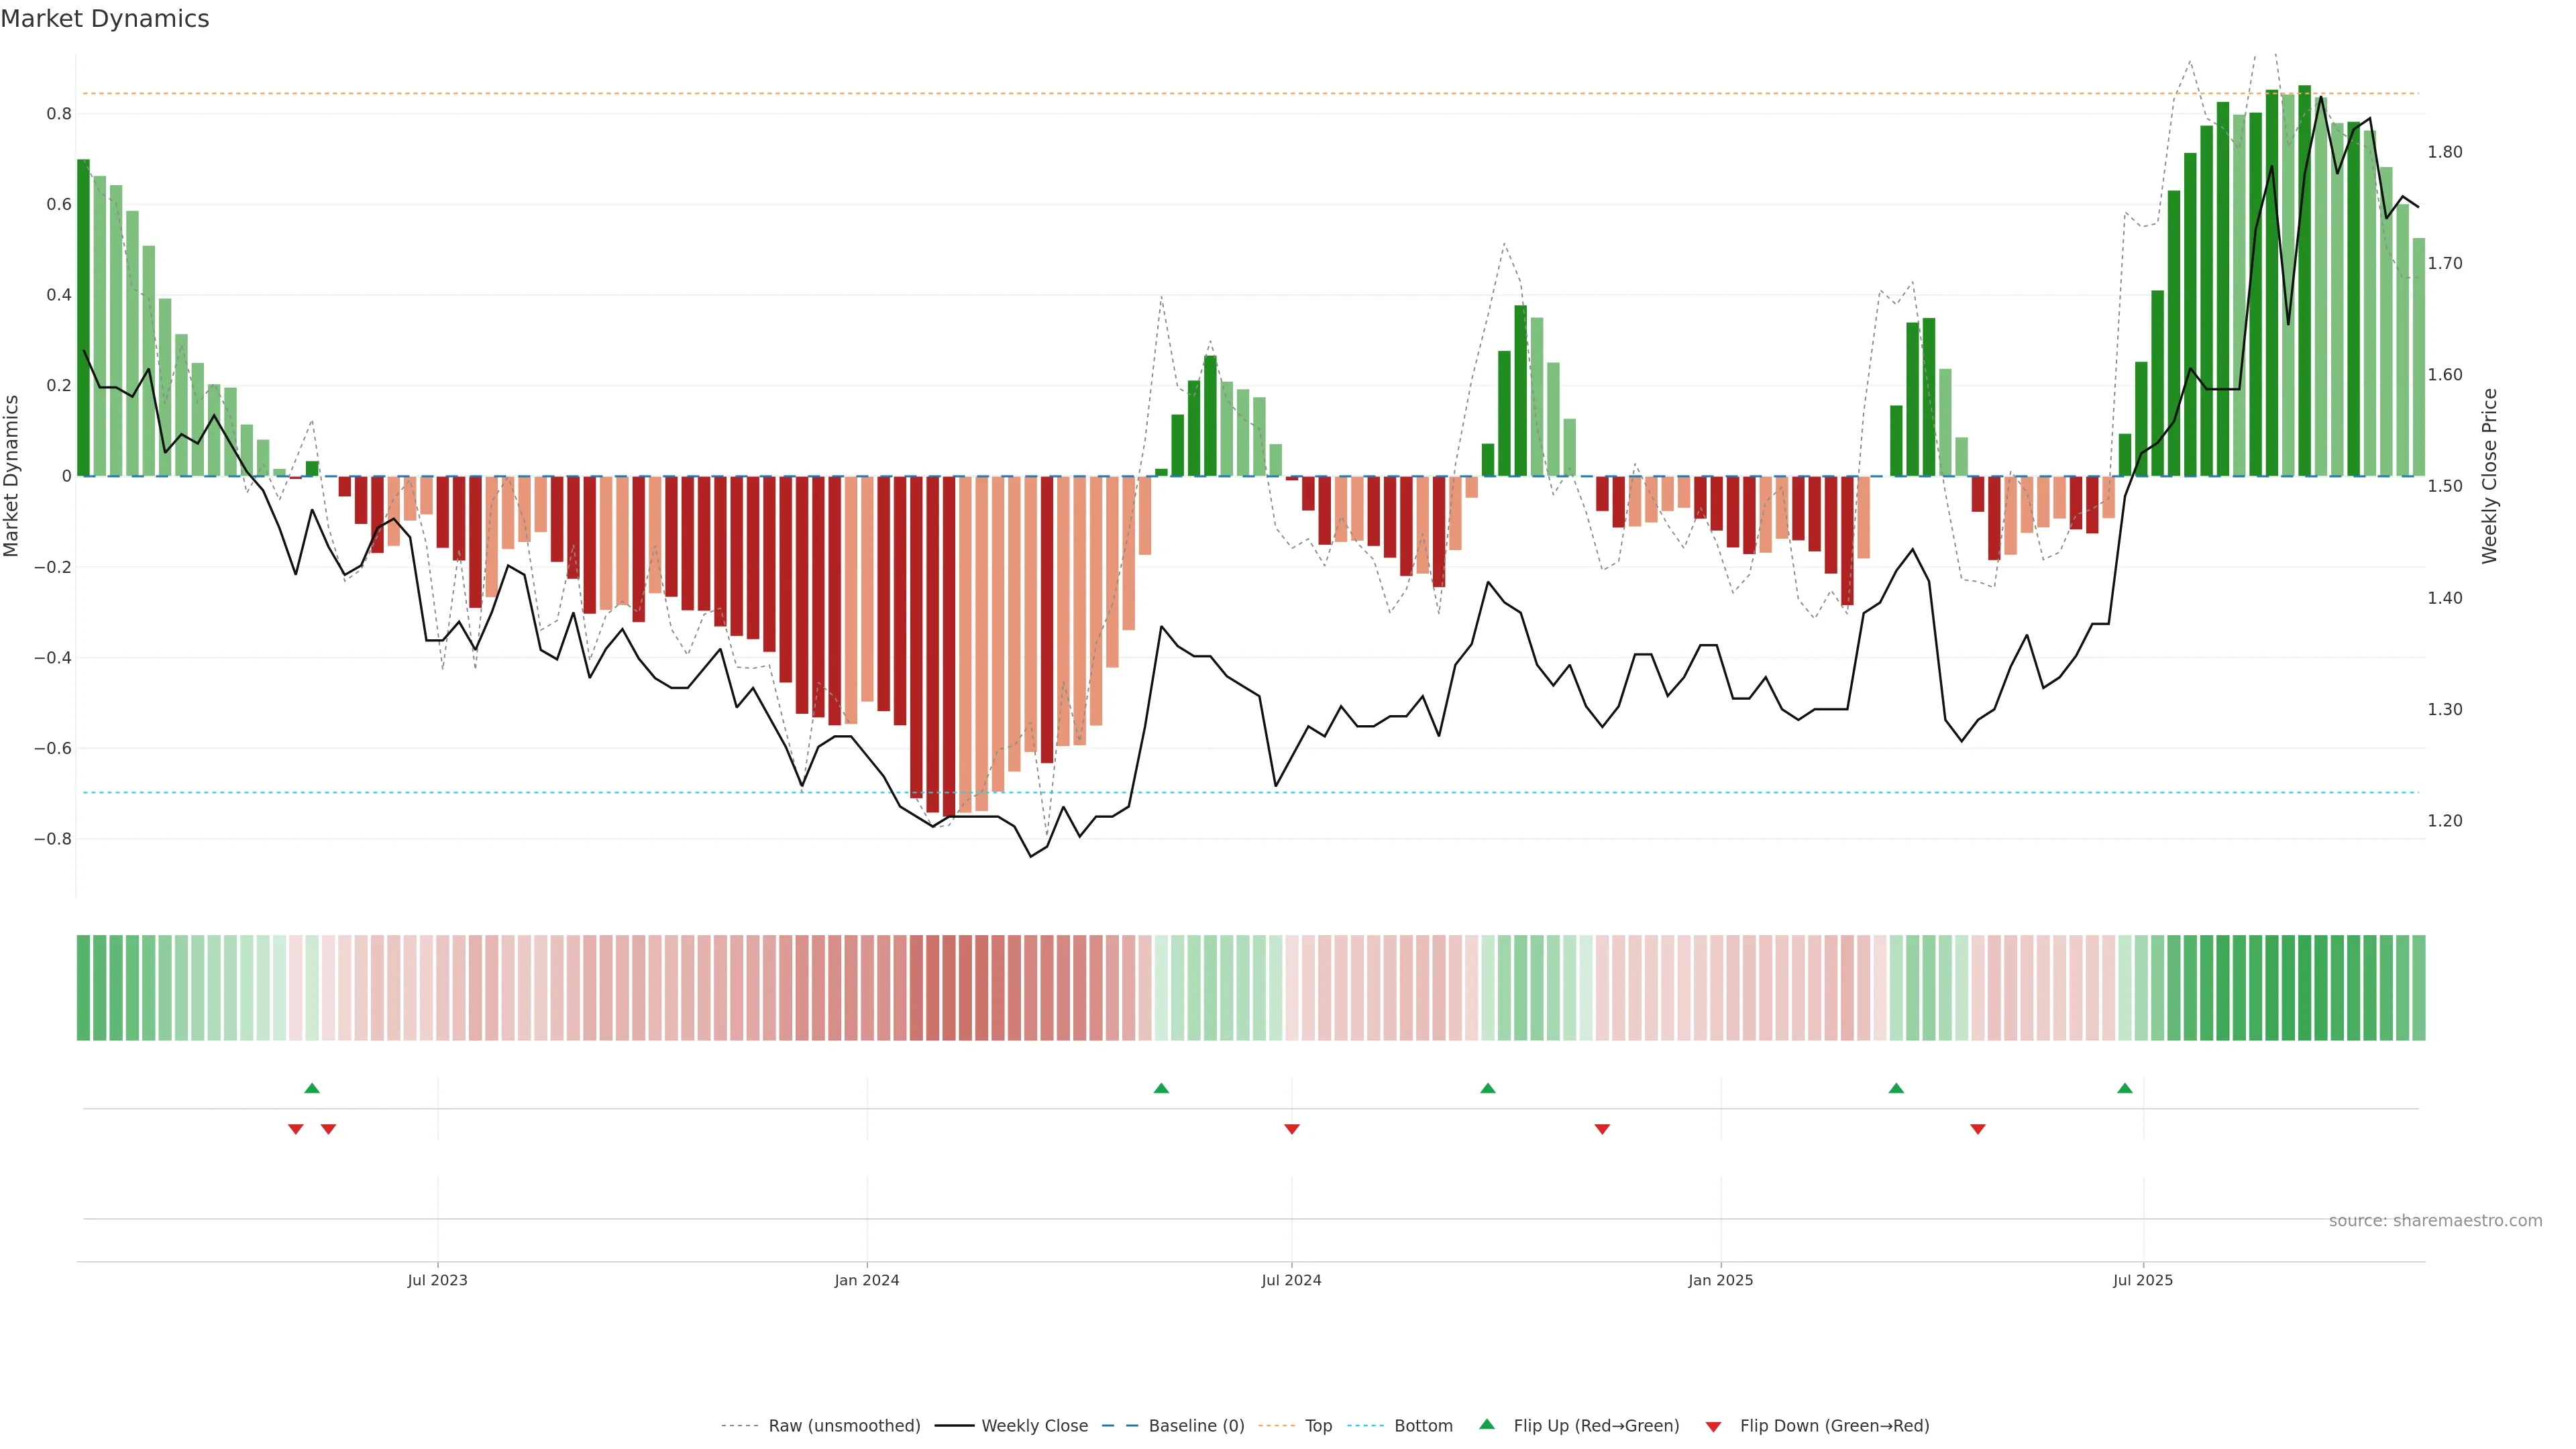The height and width of the screenshot is (1449, 2576).
Task: Click Flip Up legend triangle icon
Action: (x=1487, y=1424)
